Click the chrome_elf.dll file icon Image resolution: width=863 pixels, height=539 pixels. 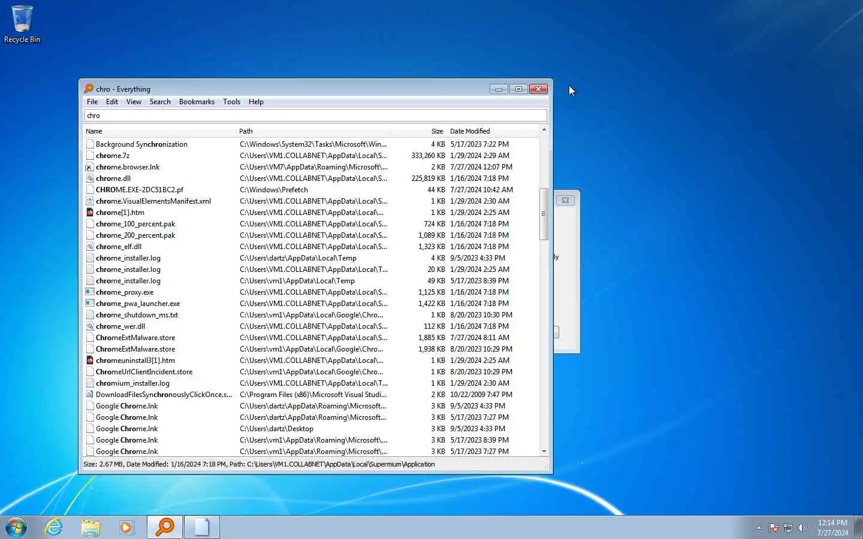(90, 247)
